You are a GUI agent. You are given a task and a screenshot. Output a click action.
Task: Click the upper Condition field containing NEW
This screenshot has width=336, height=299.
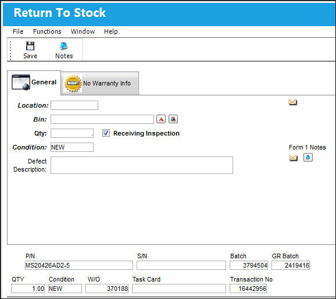72,147
